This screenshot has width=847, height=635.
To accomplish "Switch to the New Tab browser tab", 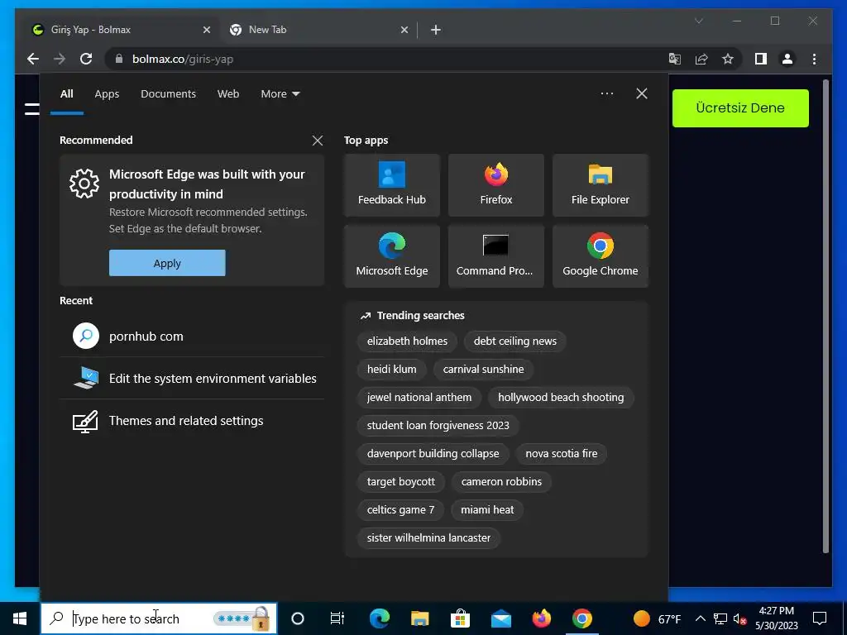I will pos(318,30).
